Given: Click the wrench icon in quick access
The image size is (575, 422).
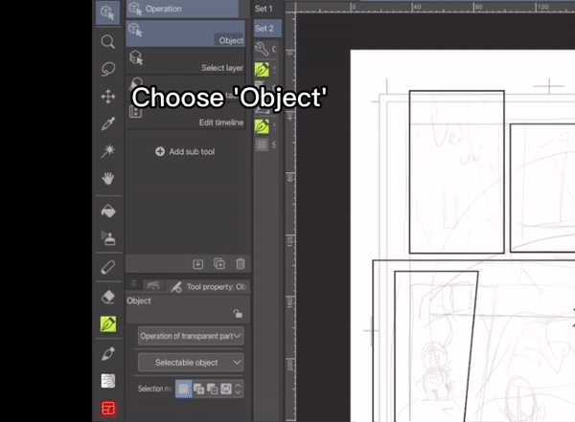Looking at the screenshot, I should [x=262, y=49].
